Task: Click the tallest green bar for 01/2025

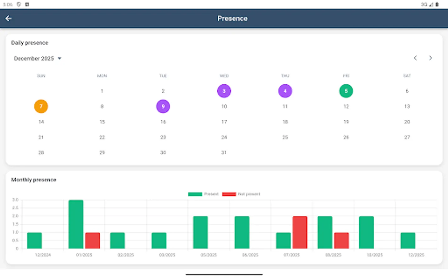Action: tap(76, 224)
